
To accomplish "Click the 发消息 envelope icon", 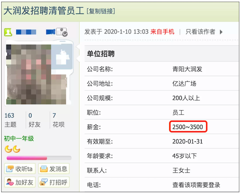I will [44, 169].
